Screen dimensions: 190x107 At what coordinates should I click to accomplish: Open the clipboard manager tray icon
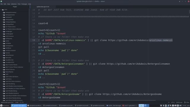pyautogui.click(x=166, y=106)
